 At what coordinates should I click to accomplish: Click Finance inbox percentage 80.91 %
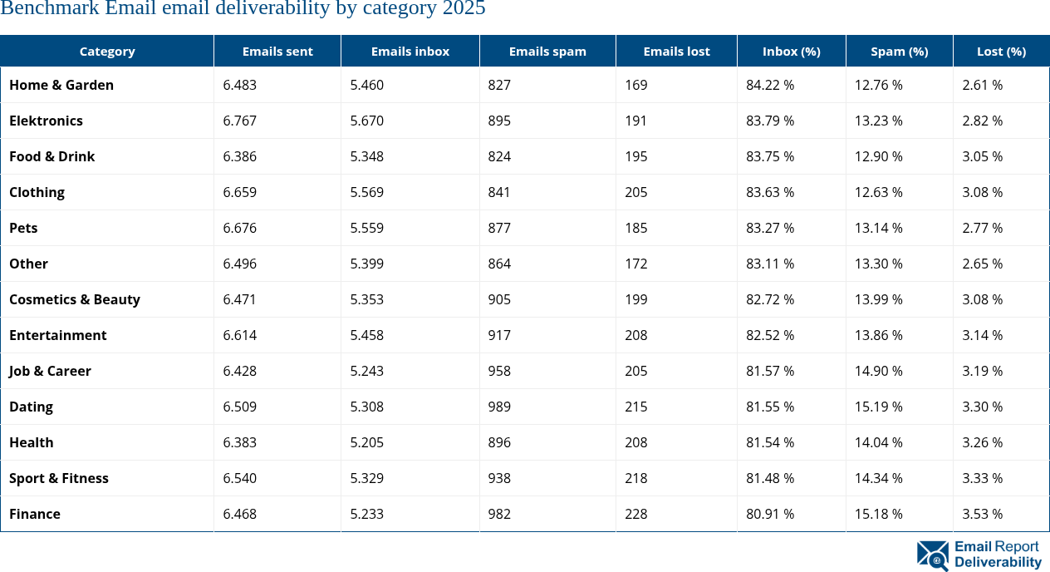770,514
